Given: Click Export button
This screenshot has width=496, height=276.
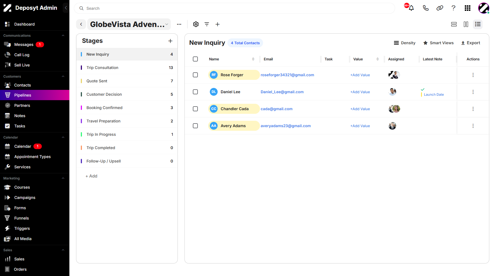Looking at the screenshot, I should pyautogui.click(x=470, y=43).
